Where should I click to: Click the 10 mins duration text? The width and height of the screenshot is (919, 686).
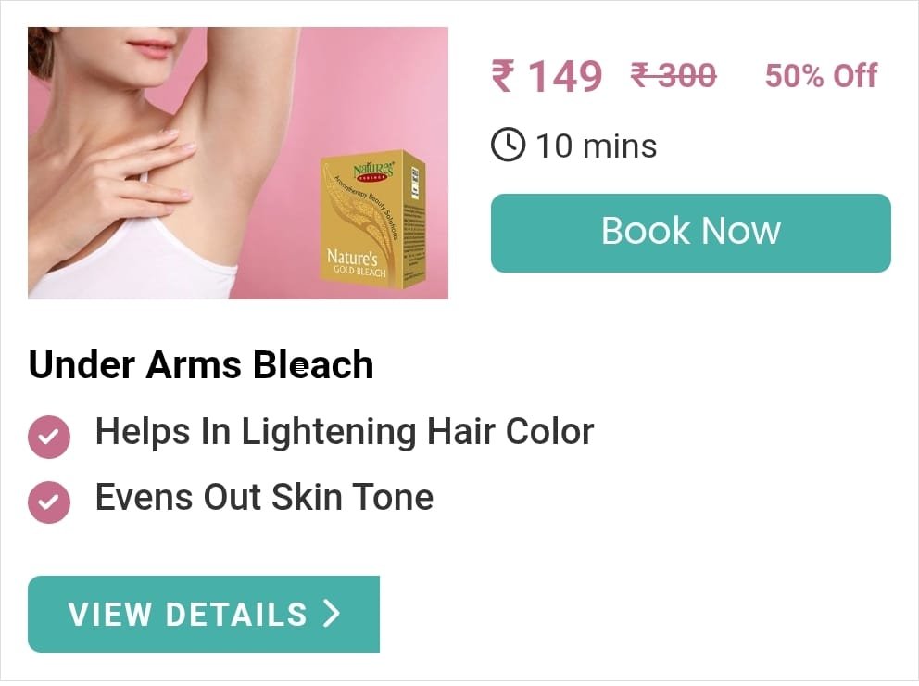tap(596, 146)
